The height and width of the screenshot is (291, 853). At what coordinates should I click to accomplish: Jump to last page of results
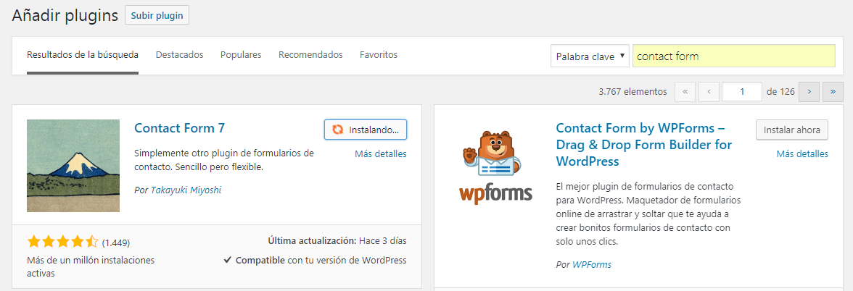click(x=833, y=92)
